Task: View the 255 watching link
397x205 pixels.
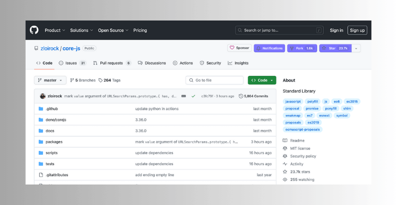Action: click(x=299, y=180)
